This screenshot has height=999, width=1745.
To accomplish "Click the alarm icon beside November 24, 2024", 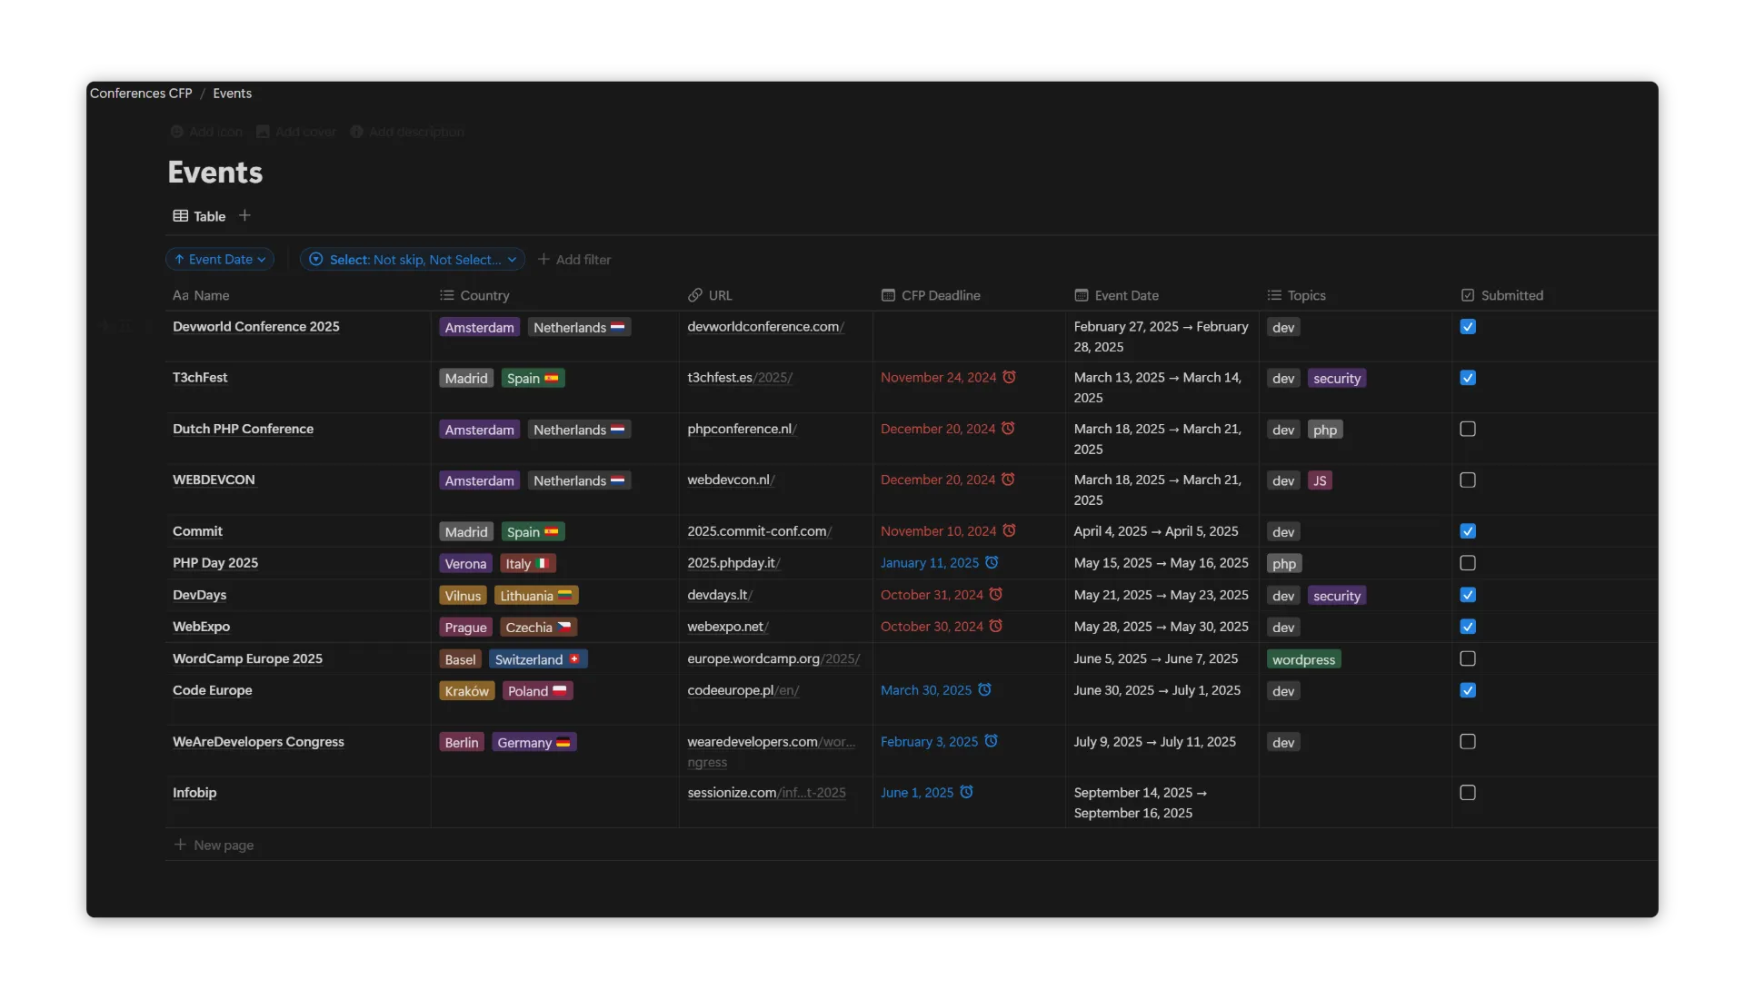I will click(x=1009, y=378).
